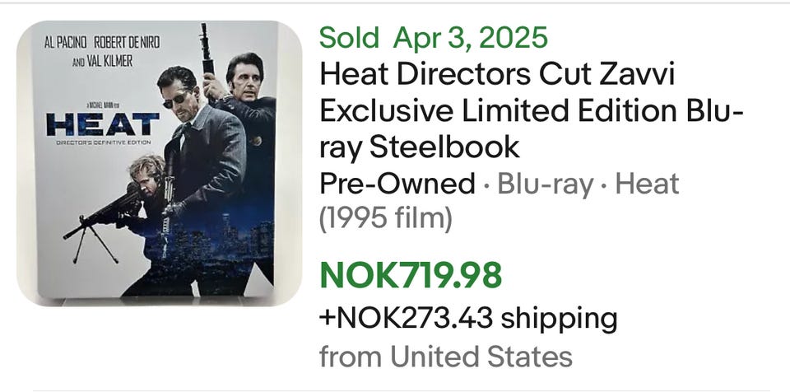Click the "ray Steelbook" title line
This screenshot has width=790, height=392.
pyautogui.click(x=419, y=147)
